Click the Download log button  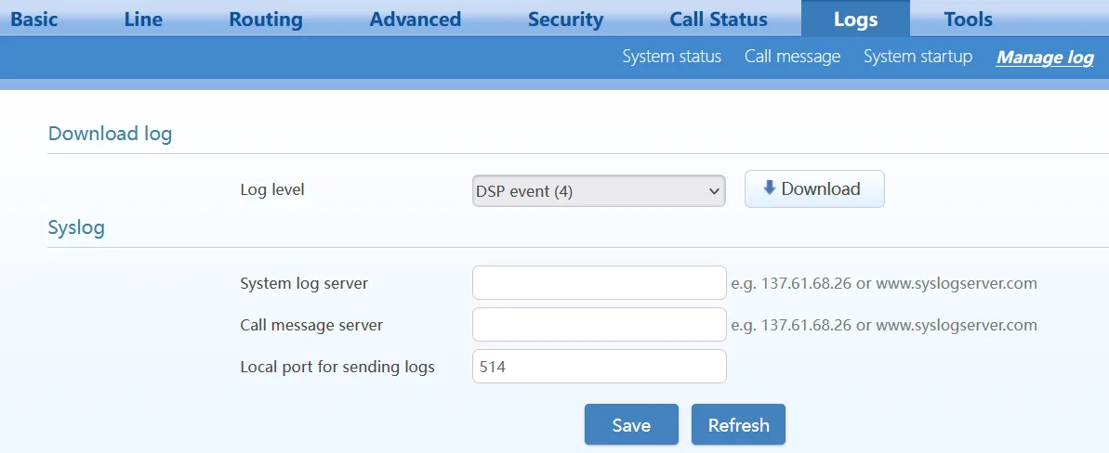[814, 188]
